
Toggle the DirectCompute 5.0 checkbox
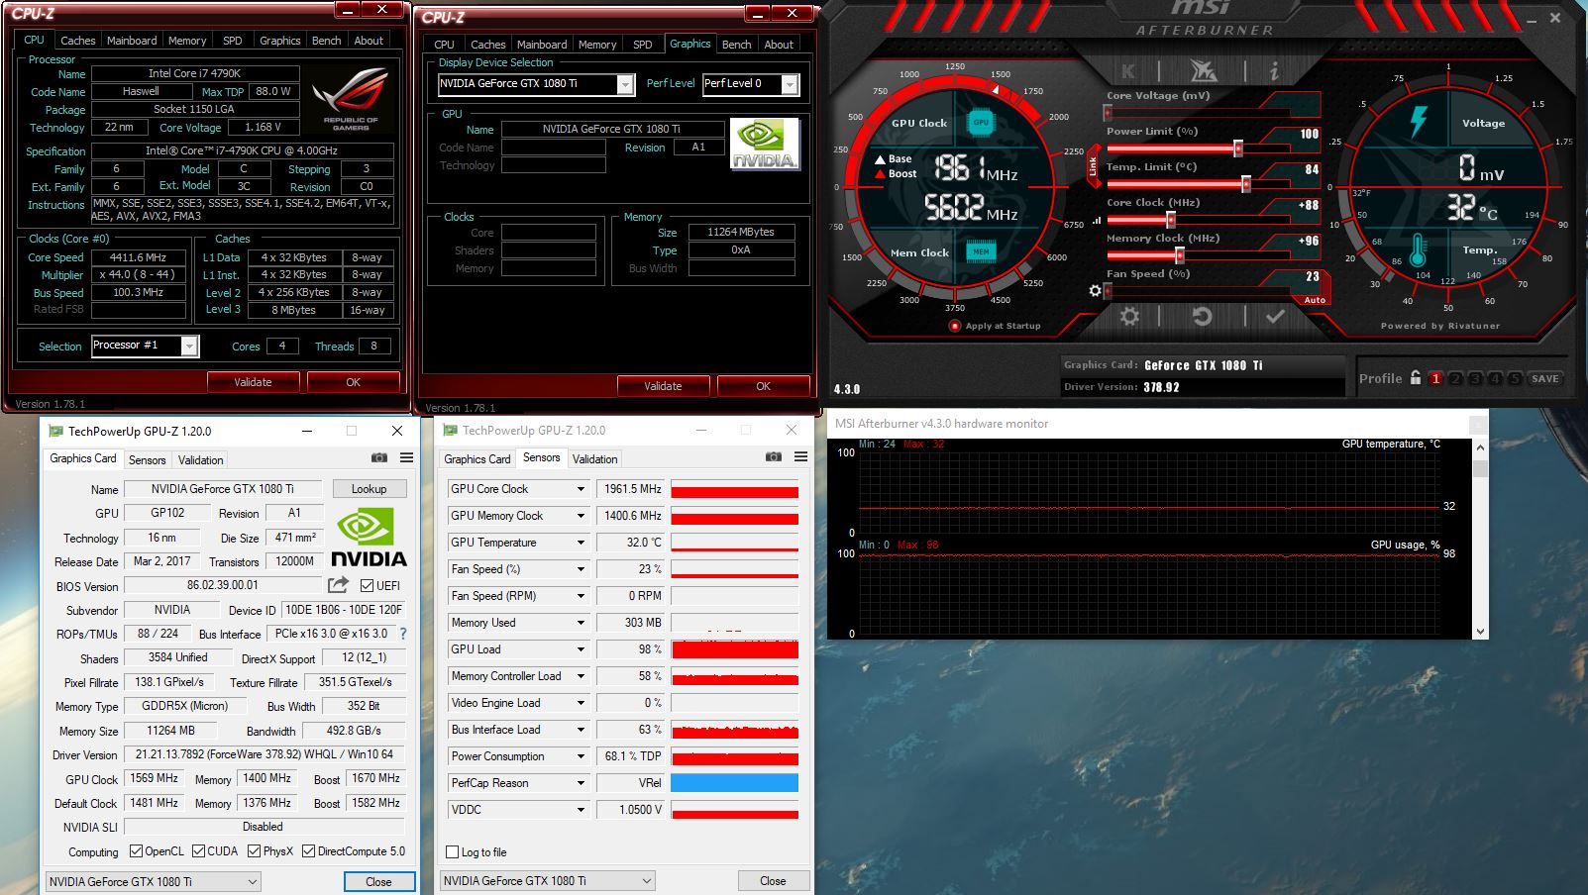coord(308,850)
